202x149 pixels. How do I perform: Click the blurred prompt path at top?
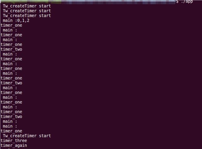pyautogui.click(x=88, y=2)
